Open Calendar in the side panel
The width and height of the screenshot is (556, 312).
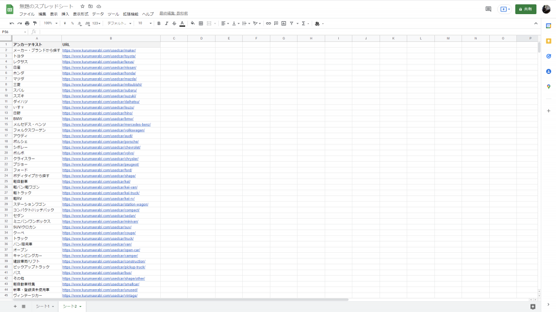(548, 26)
